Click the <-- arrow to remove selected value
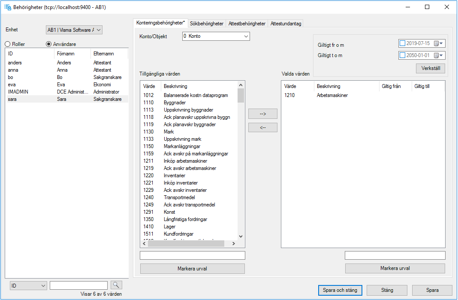The image size is (458, 300). click(262, 127)
